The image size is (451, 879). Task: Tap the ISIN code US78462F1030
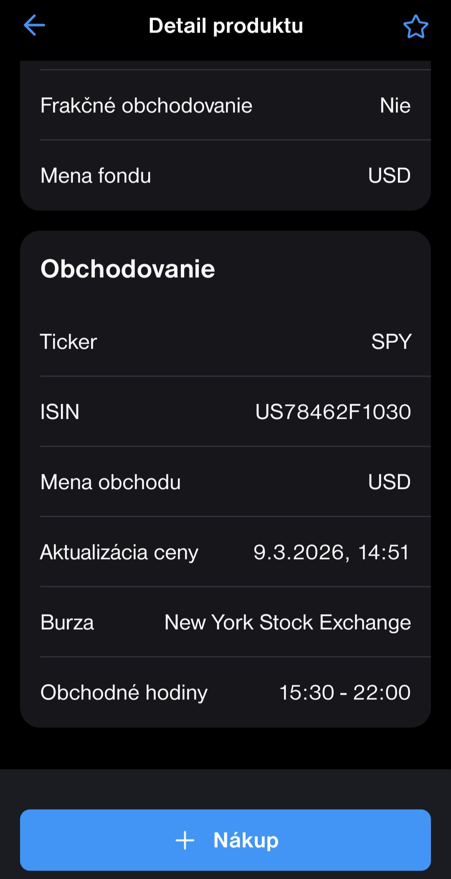tap(333, 412)
